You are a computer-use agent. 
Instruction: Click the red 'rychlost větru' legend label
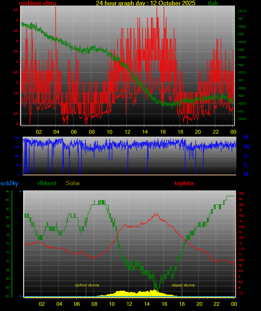tap(38, 3)
